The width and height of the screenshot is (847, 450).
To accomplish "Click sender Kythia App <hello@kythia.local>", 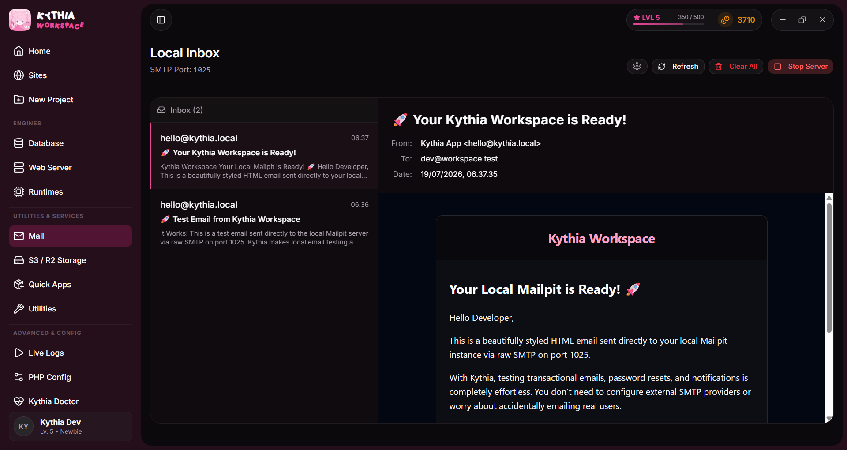I will 480,143.
